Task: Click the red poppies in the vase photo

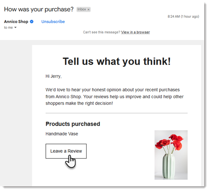Action: pos(169,143)
